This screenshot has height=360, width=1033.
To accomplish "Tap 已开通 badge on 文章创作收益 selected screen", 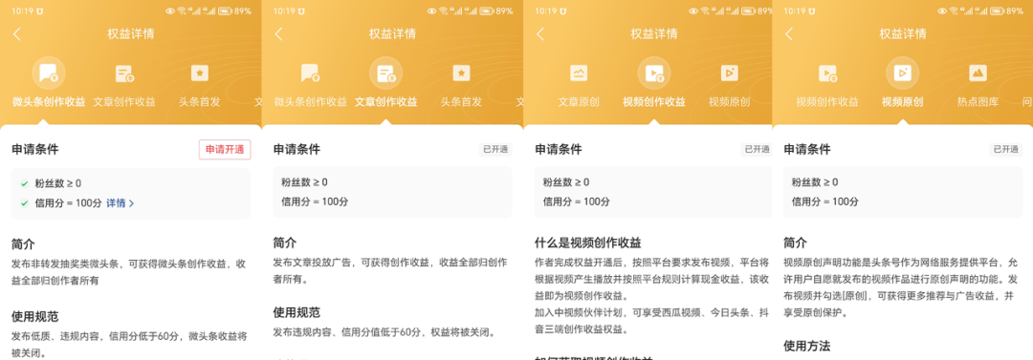I will 495,149.
